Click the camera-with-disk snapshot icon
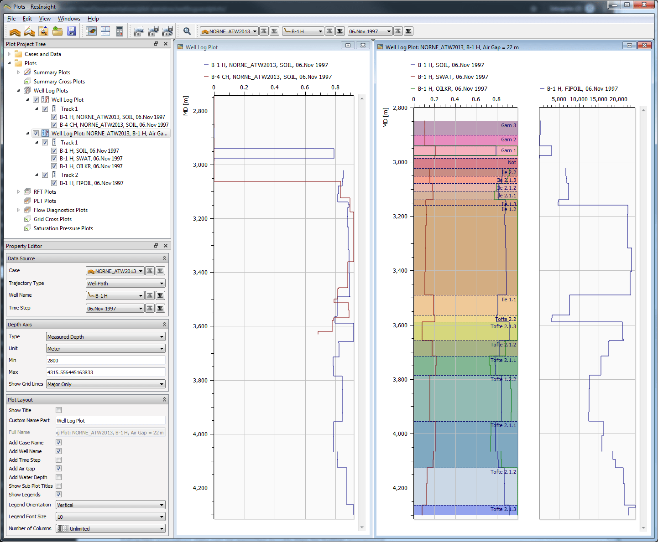 (x=153, y=31)
